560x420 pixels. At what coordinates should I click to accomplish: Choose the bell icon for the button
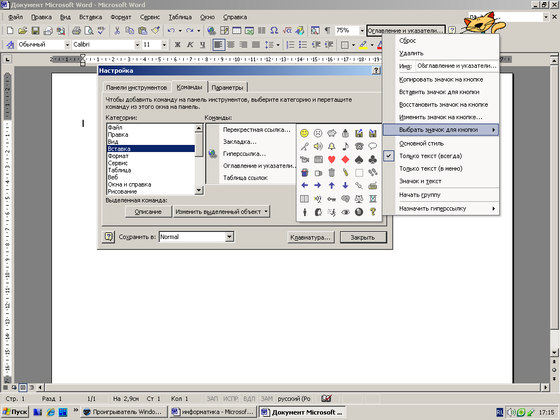[331, 146]
